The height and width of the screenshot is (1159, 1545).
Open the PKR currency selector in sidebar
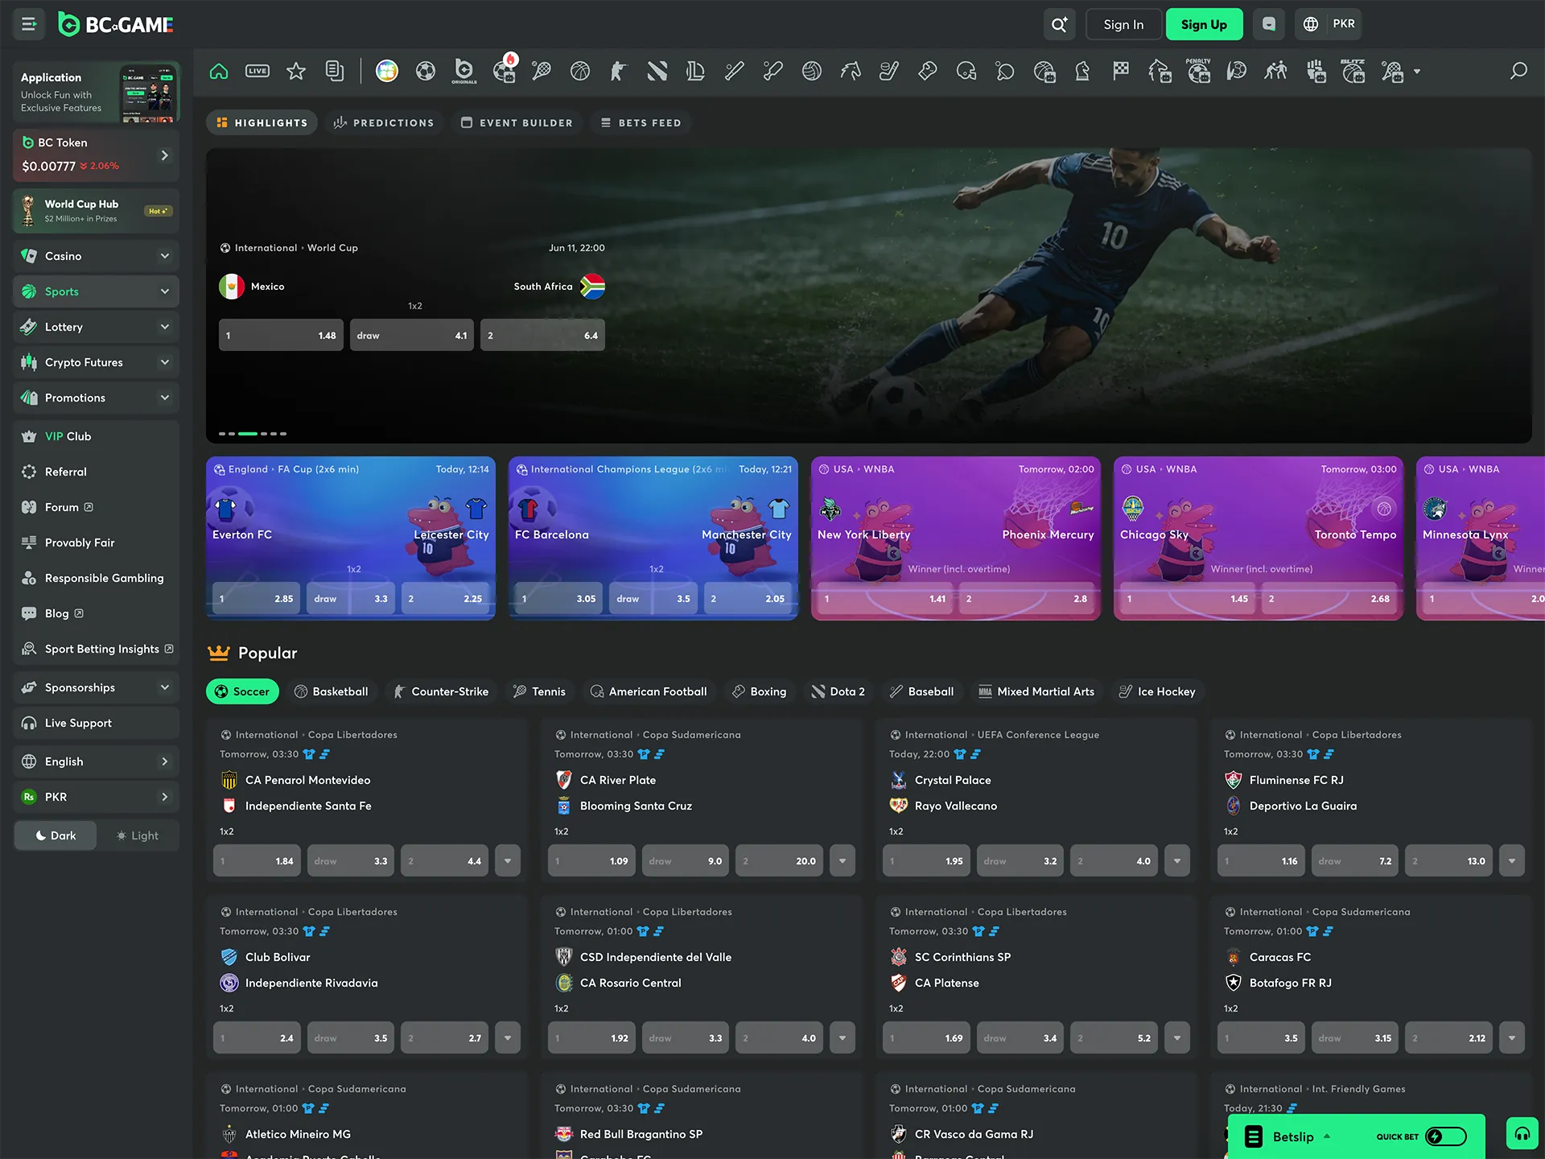[96, 797]
